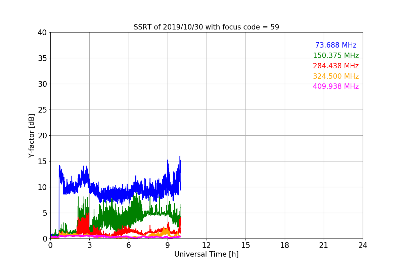
Task: Select the magenta '409.938 MHz' legend label
Action: [336, 86]
